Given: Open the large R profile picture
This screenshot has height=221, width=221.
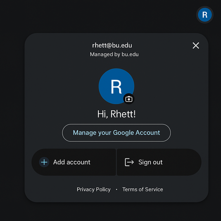Looking at the screenshot, I should [116, 86].
